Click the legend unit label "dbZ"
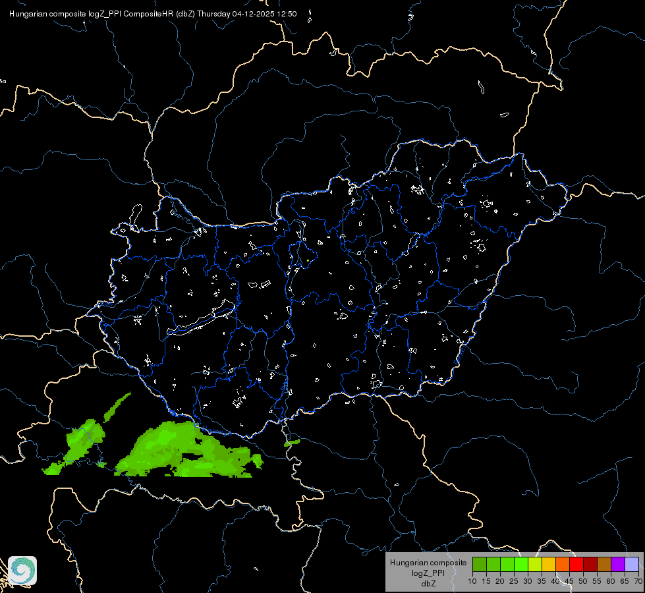Screen dimensions: 645x593 point(428,584)
